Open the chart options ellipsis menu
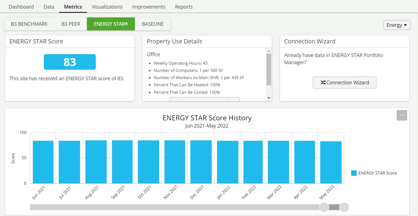The width and height of the screenshot is (418, 216). click(402, 115)
